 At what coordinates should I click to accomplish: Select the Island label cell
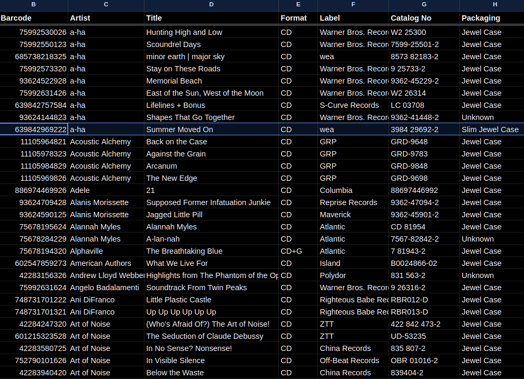(x=353, y=264)
